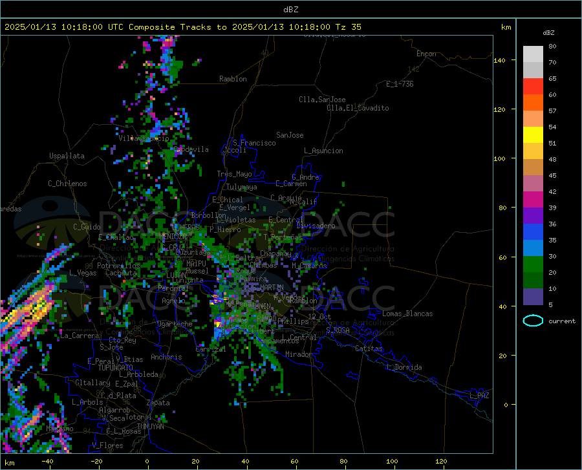Select the 'TUPUNGATO' label

coord(116,368)
